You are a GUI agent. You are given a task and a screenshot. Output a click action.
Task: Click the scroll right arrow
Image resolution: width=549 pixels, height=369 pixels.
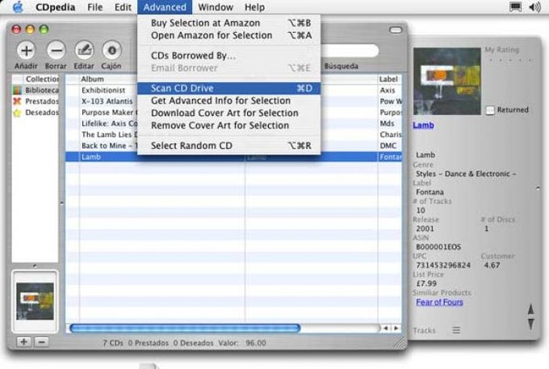[396, 328]
